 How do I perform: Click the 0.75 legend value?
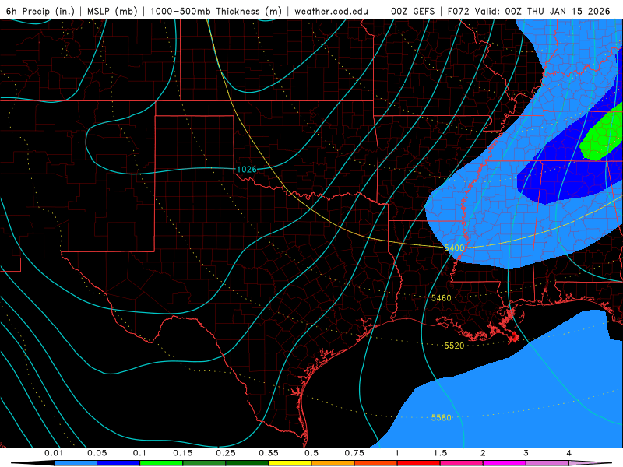point(354,453)
